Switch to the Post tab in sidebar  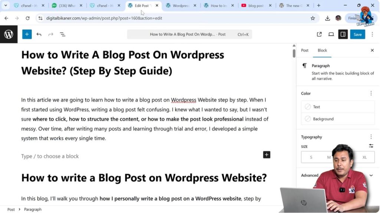[305, 50]
